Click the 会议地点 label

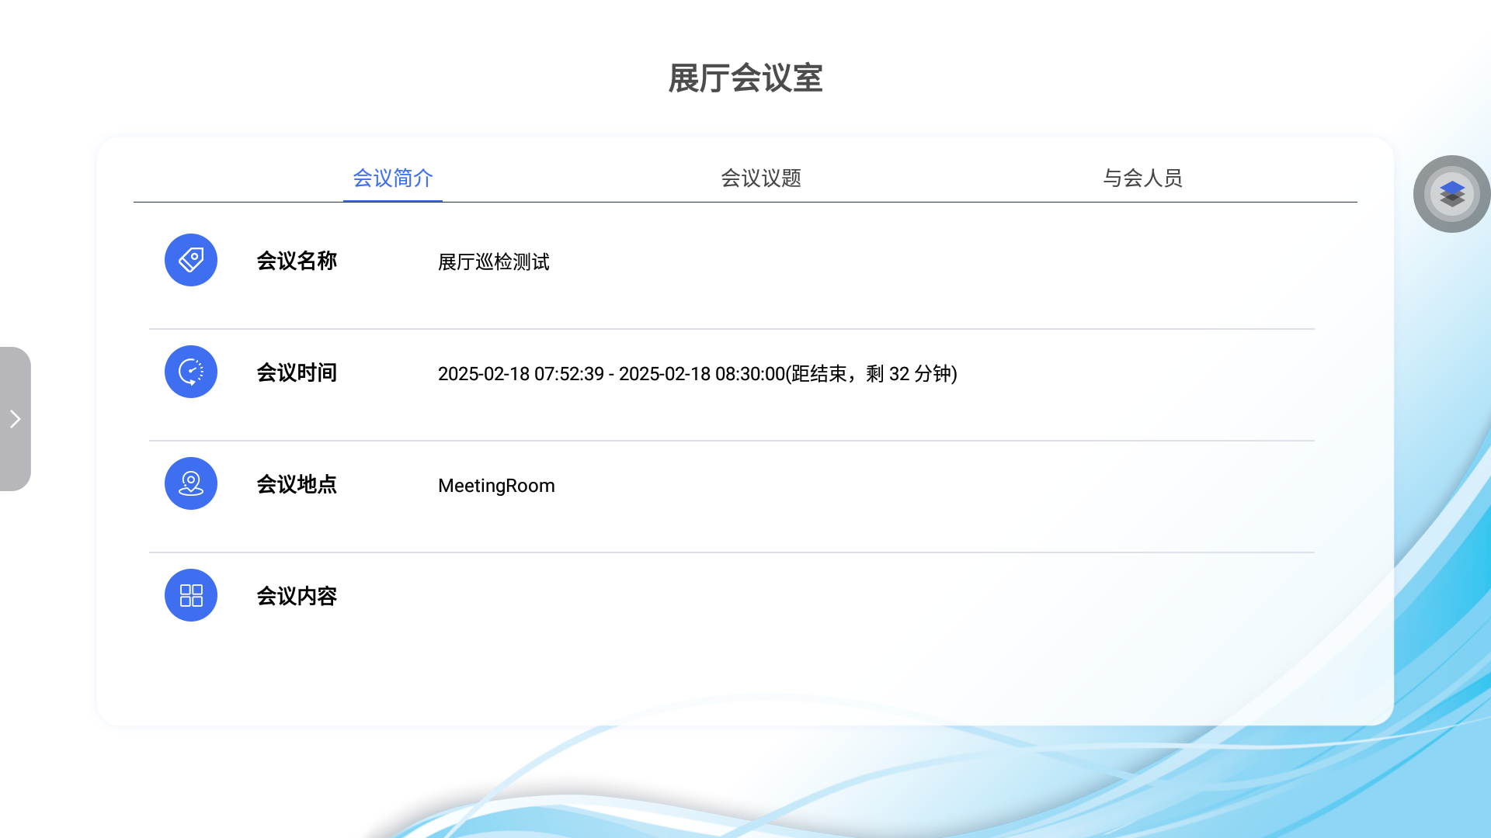tap(297, 484)
